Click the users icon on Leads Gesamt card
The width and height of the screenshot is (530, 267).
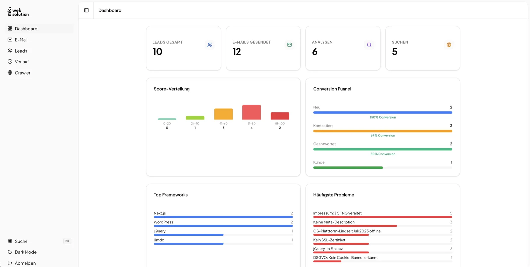click(x=210, y=45)
